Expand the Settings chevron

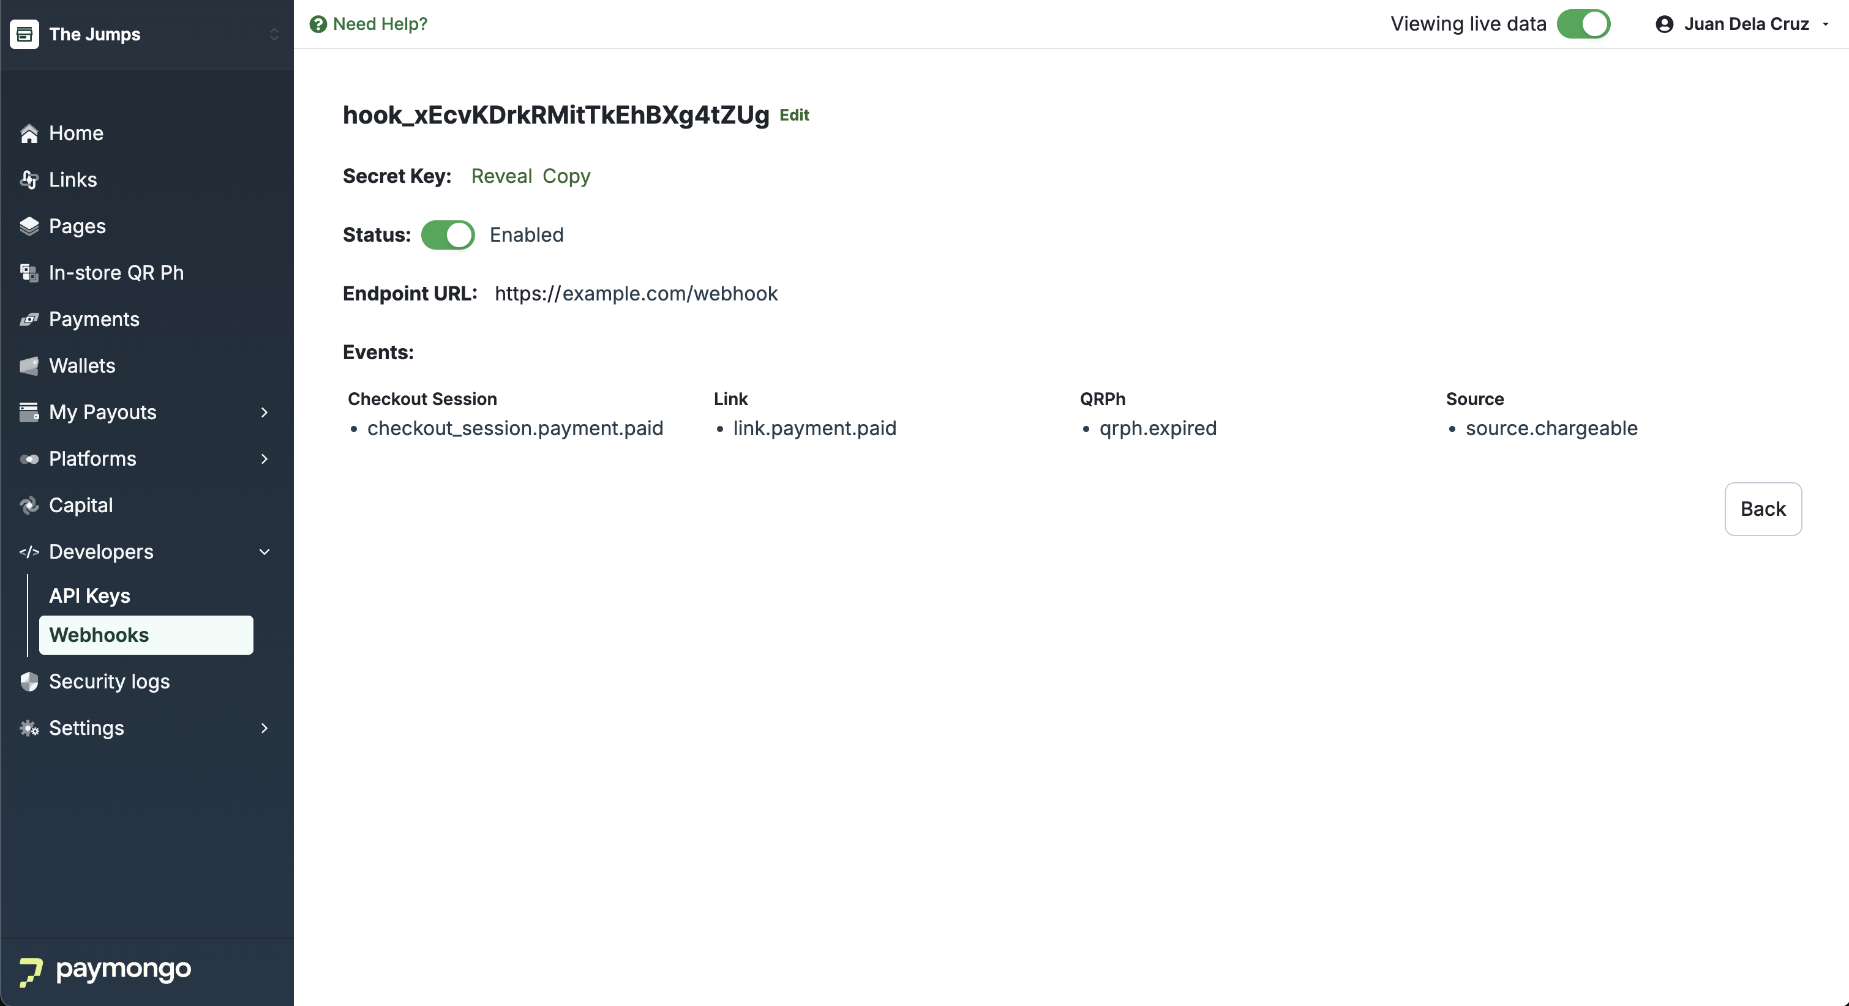pyautogui.click(x=264, y=728)
